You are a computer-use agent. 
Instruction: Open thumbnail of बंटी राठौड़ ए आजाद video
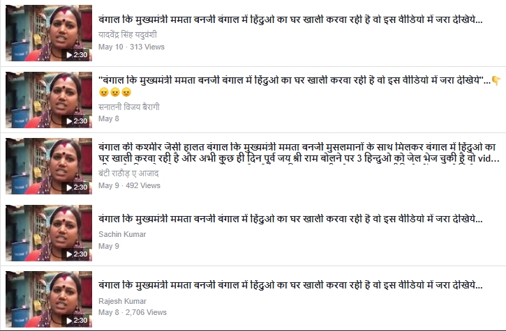[49, 166]
